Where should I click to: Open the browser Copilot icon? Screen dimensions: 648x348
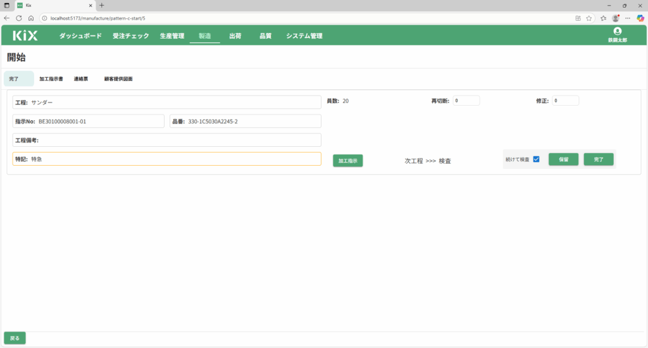pos(640,18)
